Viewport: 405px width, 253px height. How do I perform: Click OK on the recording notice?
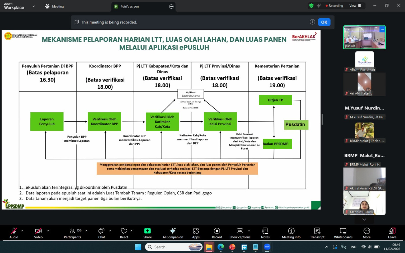(x=324, y=22)
